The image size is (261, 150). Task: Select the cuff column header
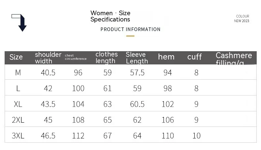click(x=194, y=57)
